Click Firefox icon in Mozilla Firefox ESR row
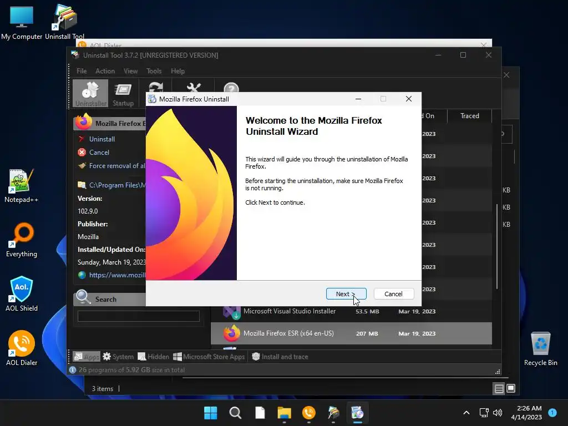Screen dimensions: 568x426 (x=232, y=333)
